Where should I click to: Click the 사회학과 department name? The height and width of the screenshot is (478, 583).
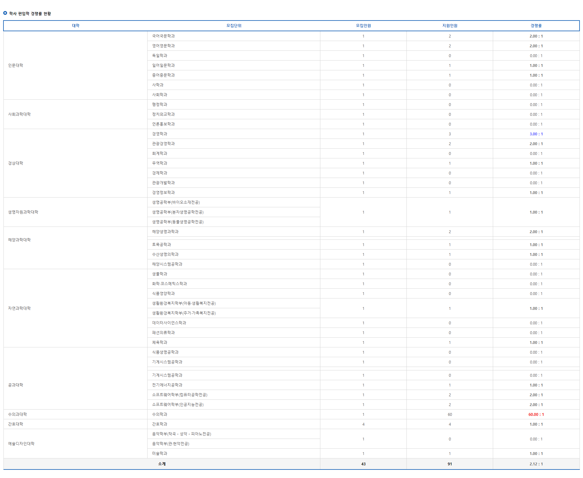160,95
